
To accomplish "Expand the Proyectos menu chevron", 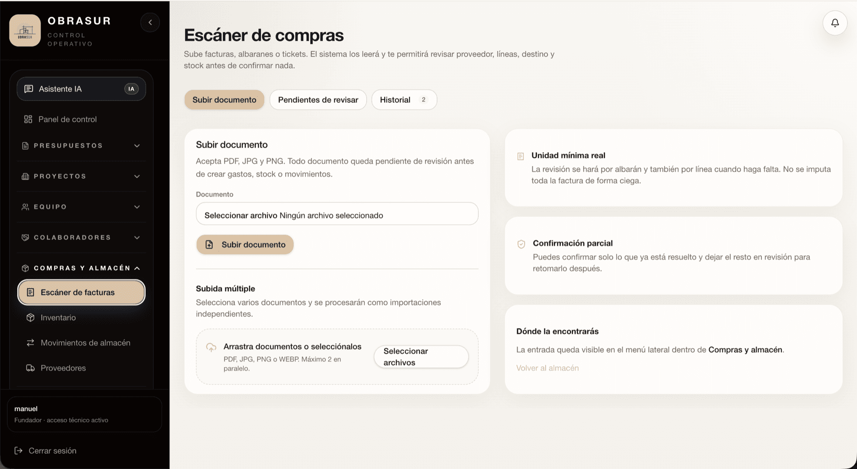I will 137,176.
